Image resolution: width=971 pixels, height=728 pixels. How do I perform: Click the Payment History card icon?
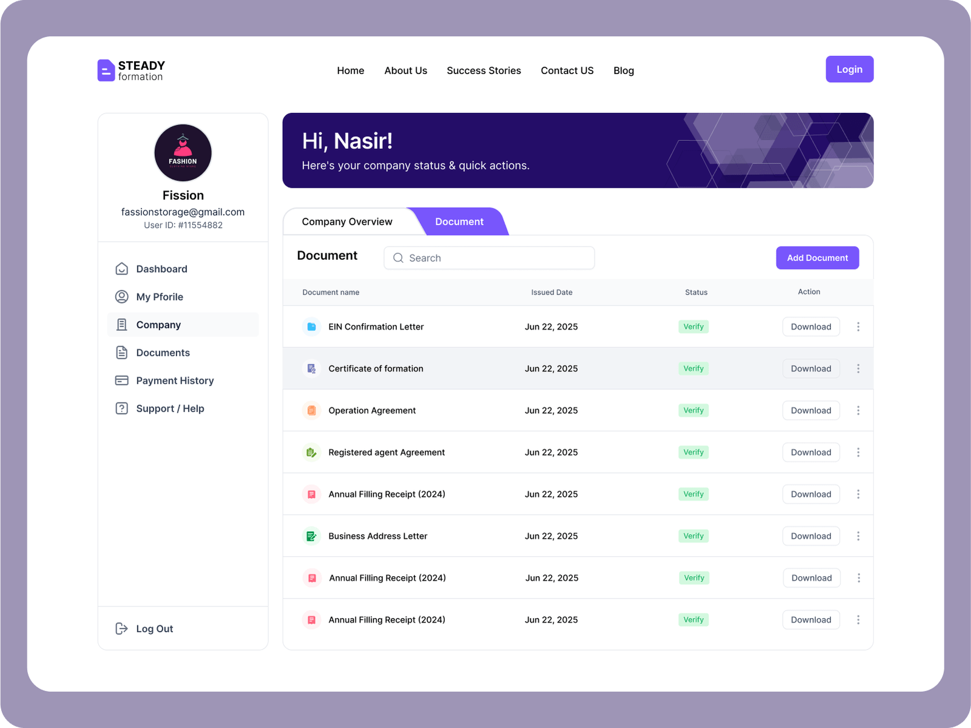coord(121,381)
